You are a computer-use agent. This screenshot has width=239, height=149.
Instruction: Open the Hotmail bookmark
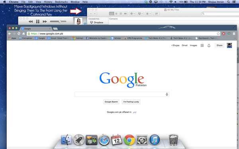(78, 38)
